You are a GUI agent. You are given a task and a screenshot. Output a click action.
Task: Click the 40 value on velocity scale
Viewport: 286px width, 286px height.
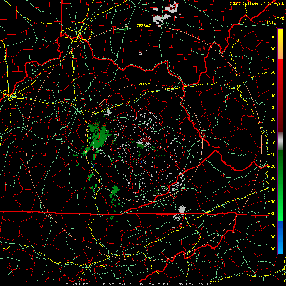click(273, 96)
